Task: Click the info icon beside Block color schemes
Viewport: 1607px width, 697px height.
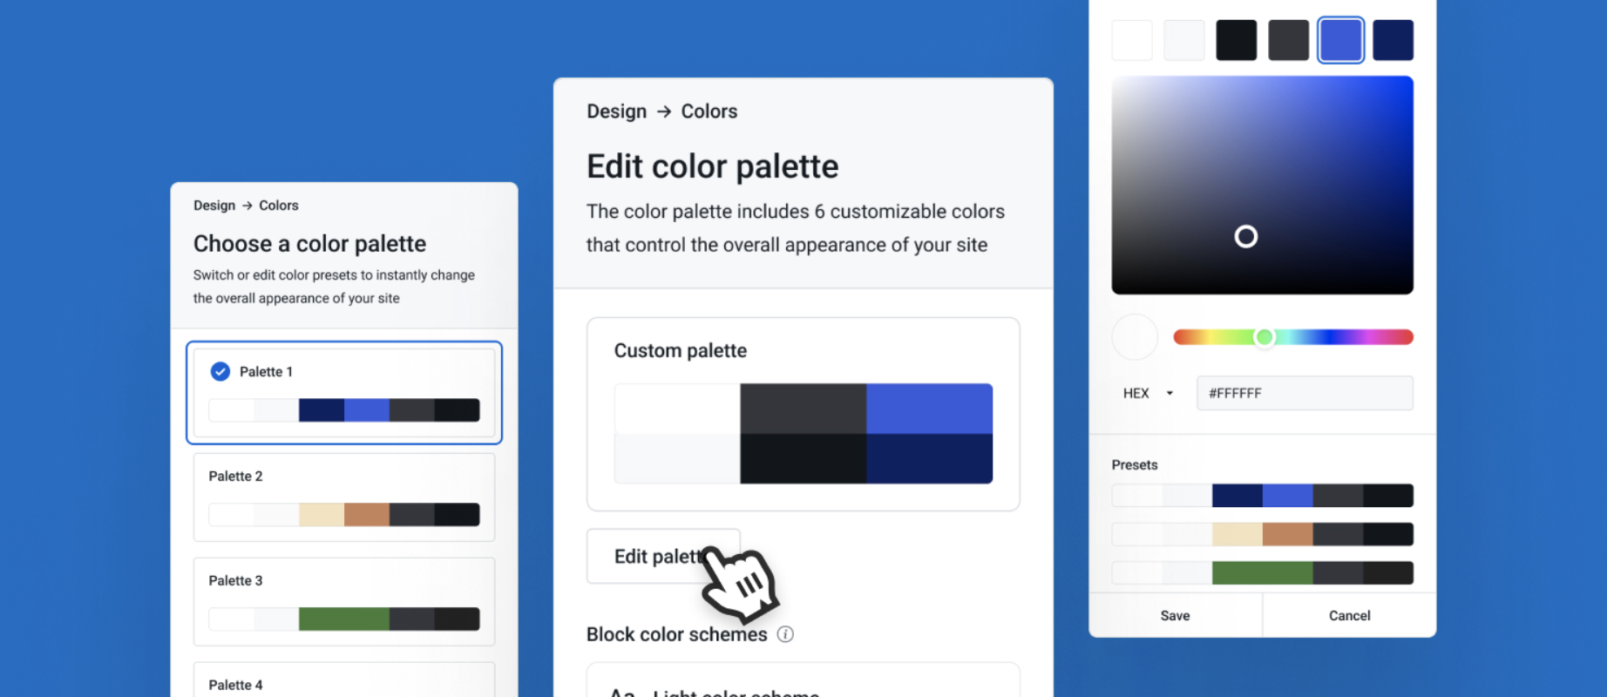Action: (x=785, y=634)
